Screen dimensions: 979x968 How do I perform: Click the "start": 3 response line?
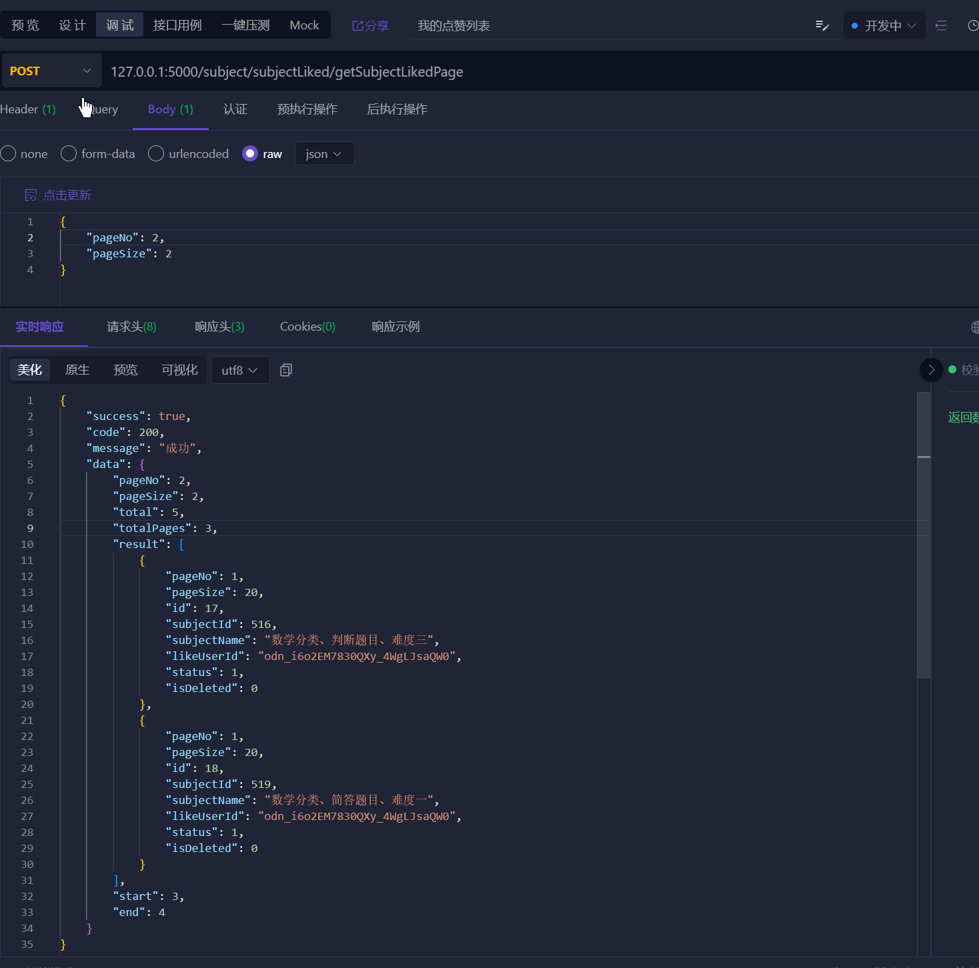pyautogui.click(x=149, y=897)
